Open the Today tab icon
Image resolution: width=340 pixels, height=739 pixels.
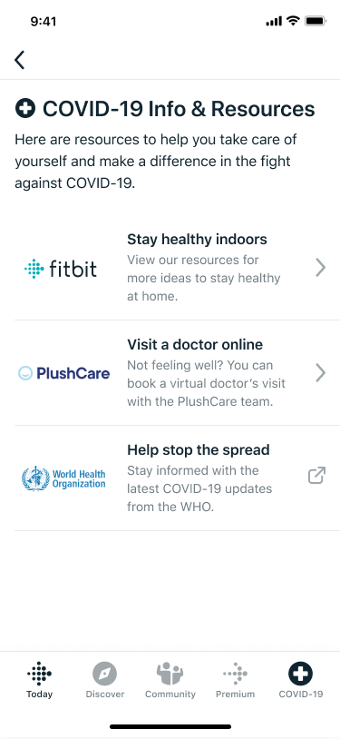(x=39, y=674)
